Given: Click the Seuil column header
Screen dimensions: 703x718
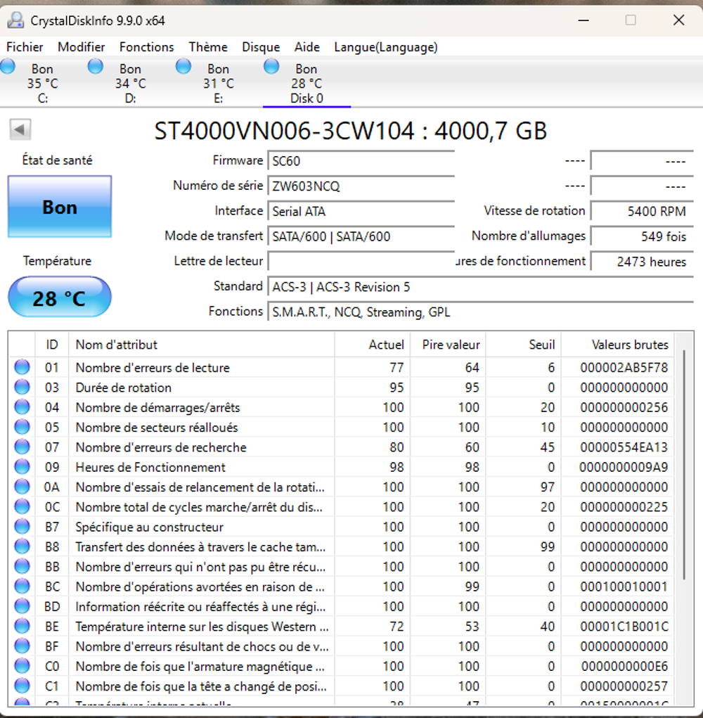Looking at the screenshot, I should tap(524, 345).
